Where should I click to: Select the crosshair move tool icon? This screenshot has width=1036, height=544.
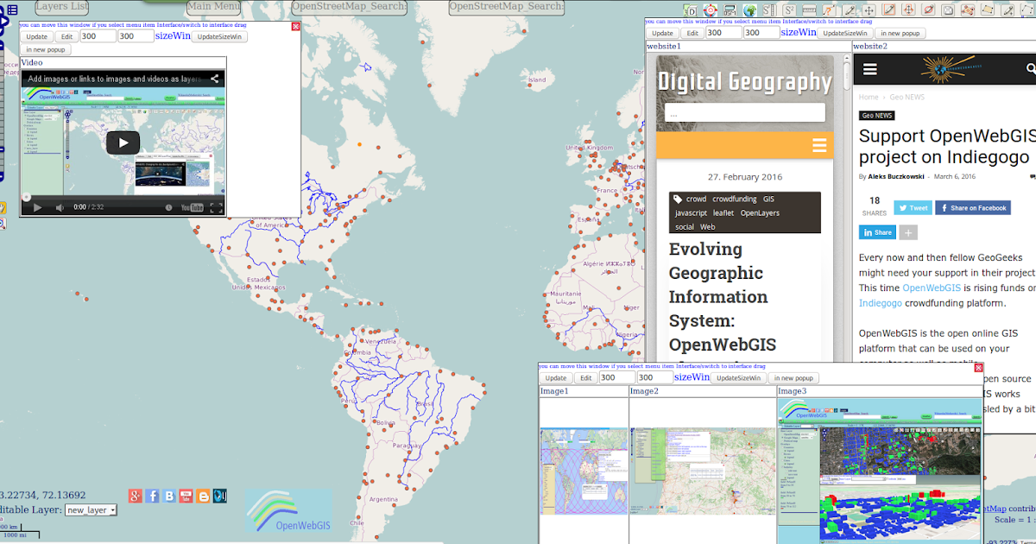(x=870, y=9)
